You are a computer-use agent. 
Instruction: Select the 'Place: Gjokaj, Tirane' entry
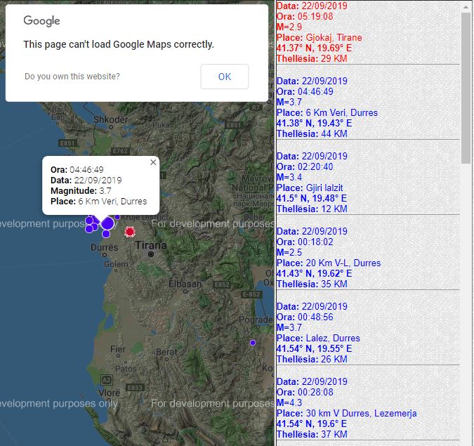(x=319, y=37)
